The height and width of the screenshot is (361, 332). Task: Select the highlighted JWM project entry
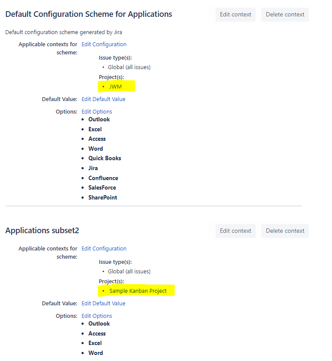tap(116, 86)
